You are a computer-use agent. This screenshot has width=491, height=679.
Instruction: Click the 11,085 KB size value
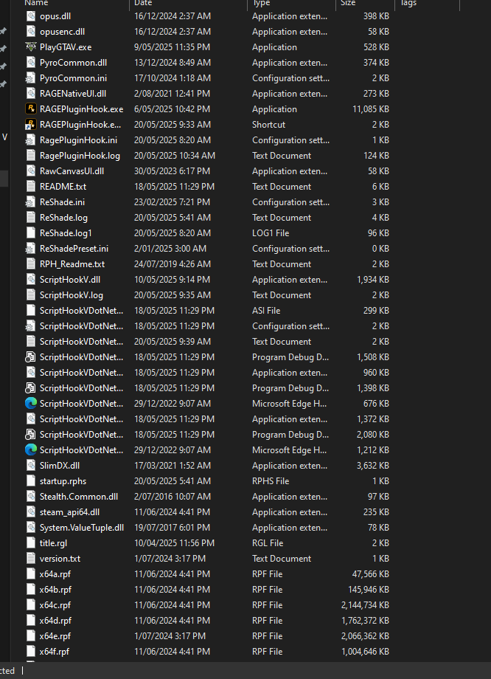[x=371, y=109]
